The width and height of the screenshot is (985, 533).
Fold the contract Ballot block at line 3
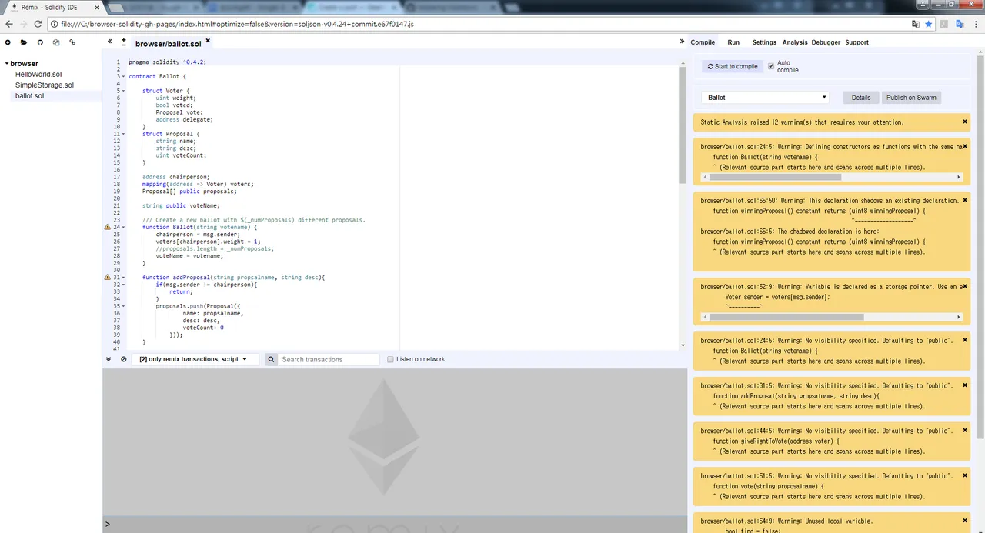[x=123, y=77]
